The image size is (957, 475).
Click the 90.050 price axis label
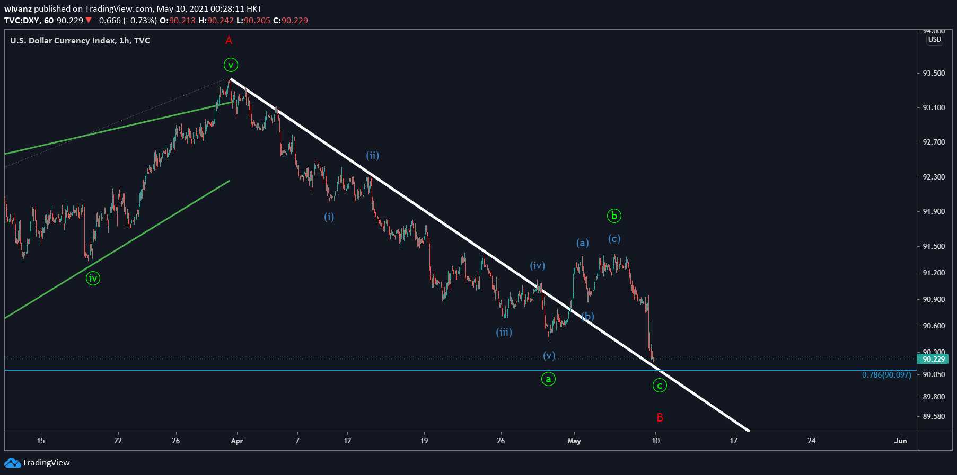934,374
